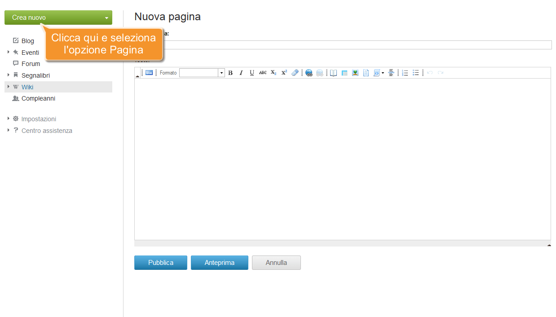556x317 pixels.
Task: Click the remove format eraser icon
Action: pyautogui.click(x=295, y=73)
